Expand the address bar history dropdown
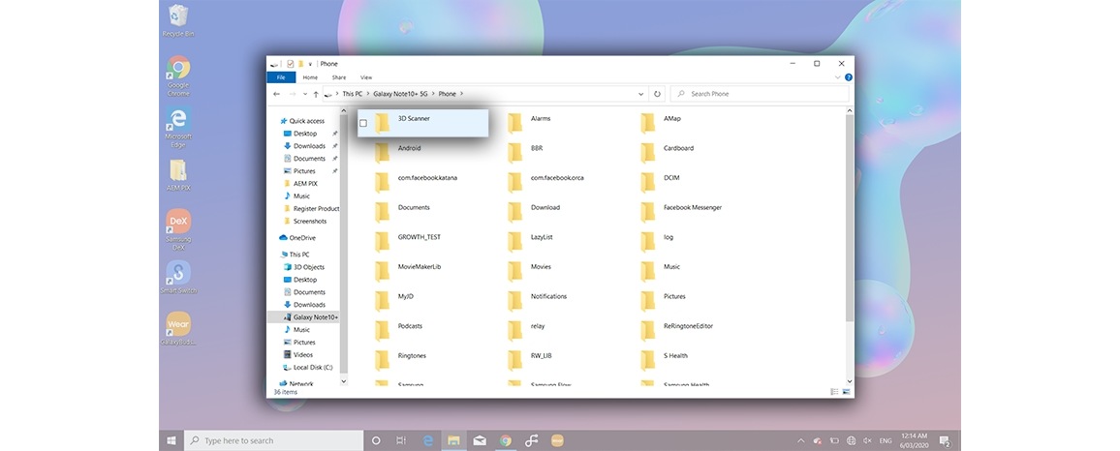1120x451 pixels. [640, 94]
